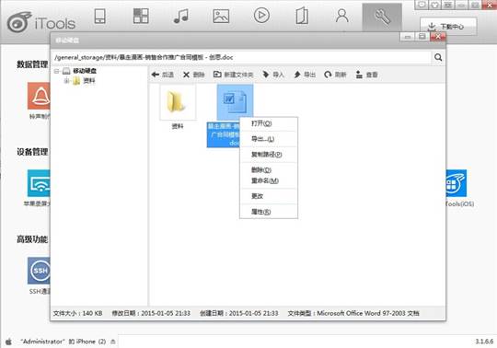Refresh the file list with 刷新

click(335, 75)
